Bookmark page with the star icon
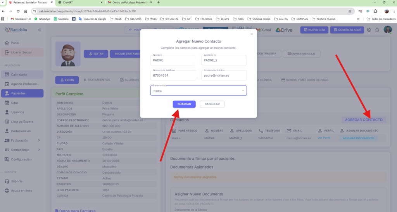The width and height of the screenshot is (397, 212). (x=350, y=11)
